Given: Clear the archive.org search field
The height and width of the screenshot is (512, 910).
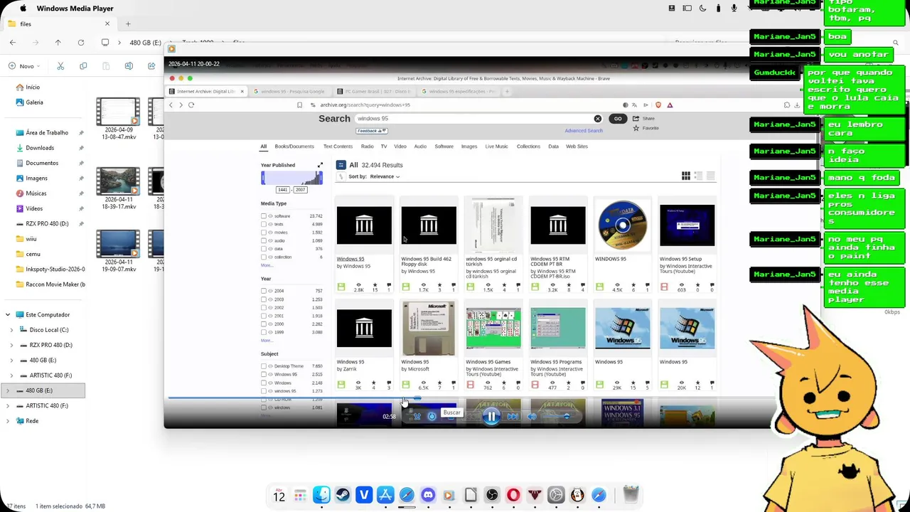Looking at the screenshot, I should coord(598,119).
